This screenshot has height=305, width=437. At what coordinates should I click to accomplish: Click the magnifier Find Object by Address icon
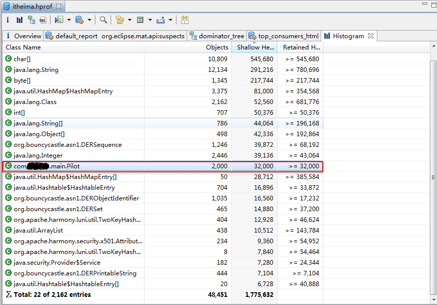click(104, 20)
